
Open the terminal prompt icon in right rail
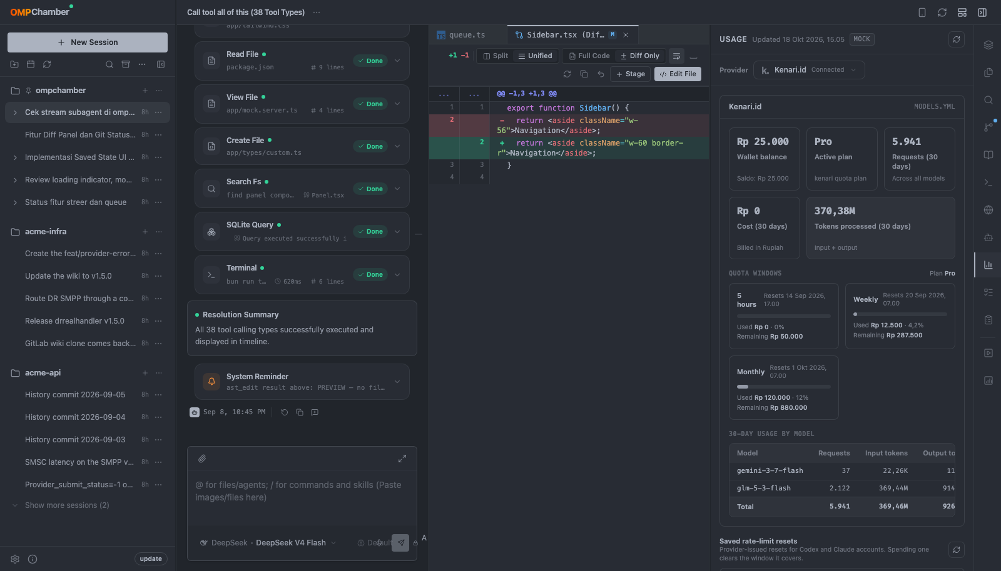988,182
